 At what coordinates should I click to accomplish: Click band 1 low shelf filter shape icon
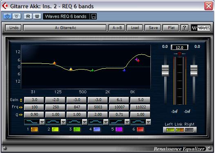pos(32,122)
